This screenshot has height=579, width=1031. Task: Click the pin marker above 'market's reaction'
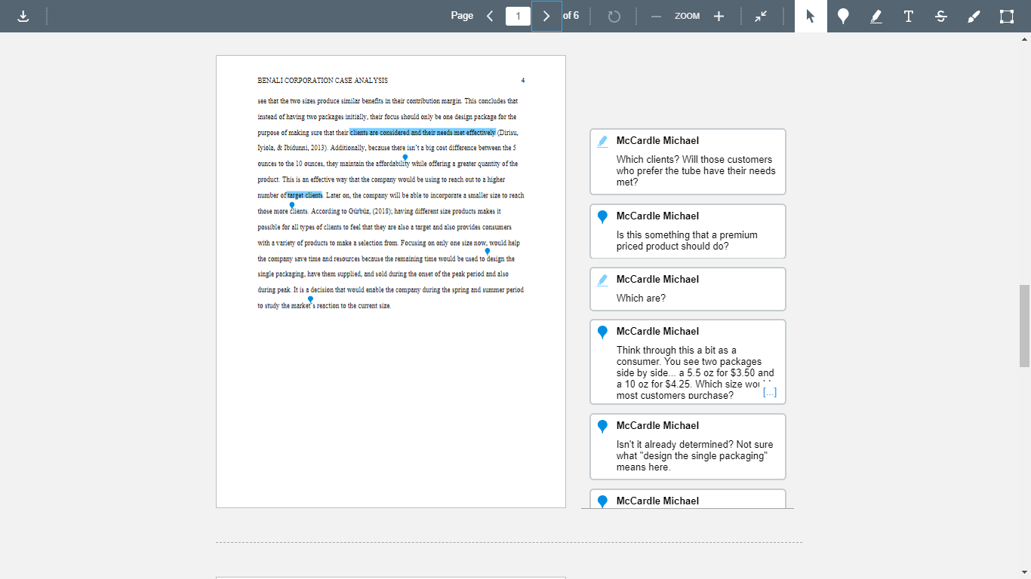pyautogui.click(x=310, y=299)
